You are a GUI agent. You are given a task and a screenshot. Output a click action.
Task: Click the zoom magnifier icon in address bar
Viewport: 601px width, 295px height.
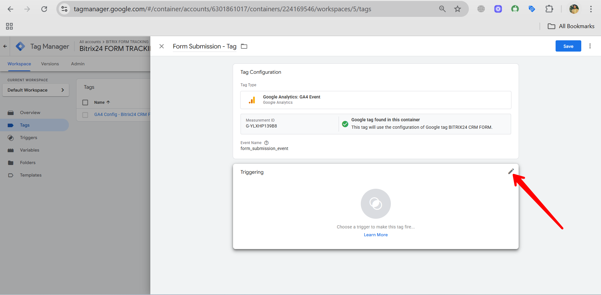click(442, 9)
